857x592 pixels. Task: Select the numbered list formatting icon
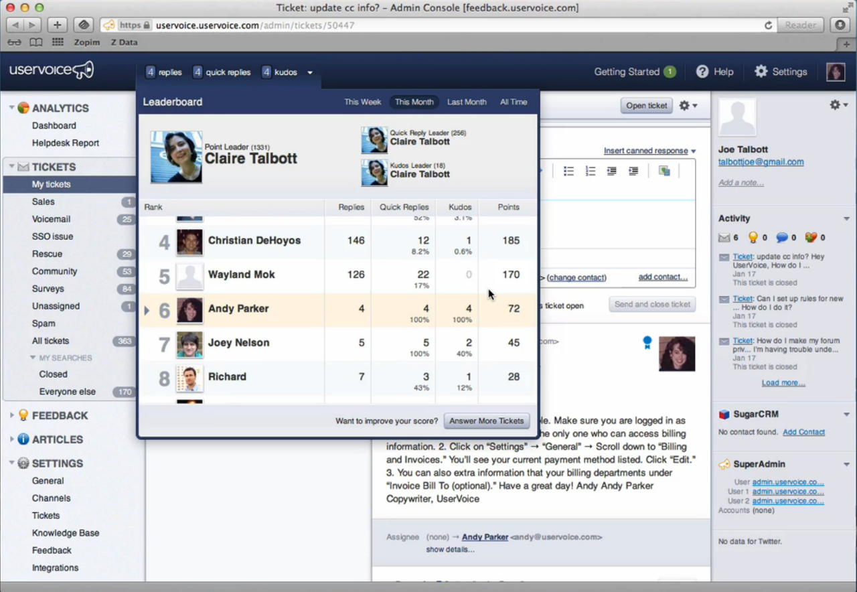click(590, 171)
